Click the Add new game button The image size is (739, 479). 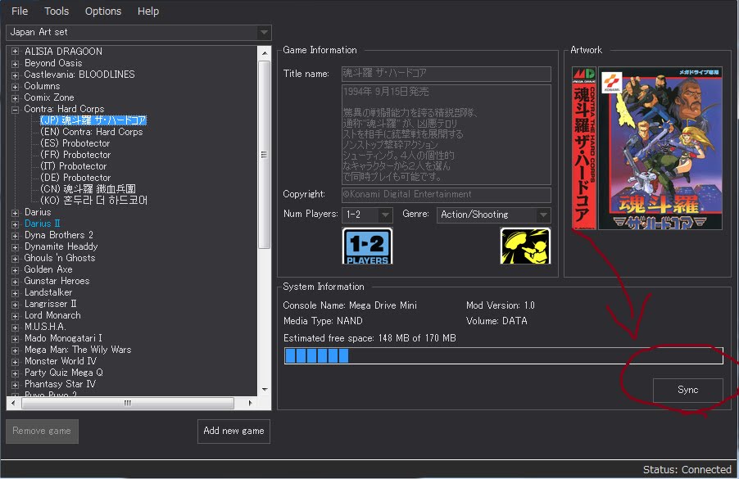coord(233,431)
